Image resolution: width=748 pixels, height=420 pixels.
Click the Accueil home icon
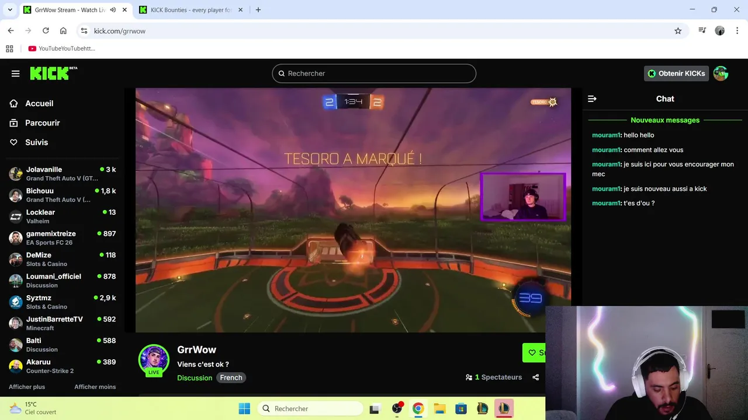pyautogui.click(x=14, y=103)
